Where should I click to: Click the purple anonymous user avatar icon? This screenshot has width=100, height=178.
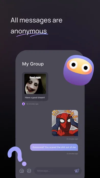pos(23,104)
